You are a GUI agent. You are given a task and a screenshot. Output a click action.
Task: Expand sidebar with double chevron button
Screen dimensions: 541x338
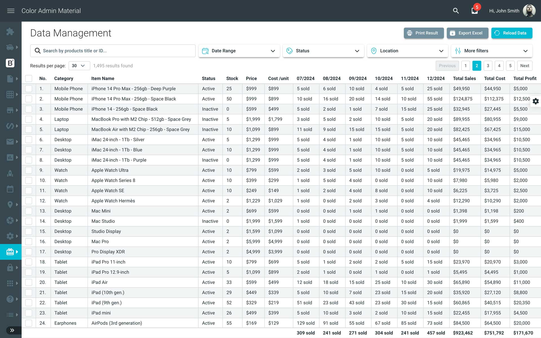[x=12, y=330]
